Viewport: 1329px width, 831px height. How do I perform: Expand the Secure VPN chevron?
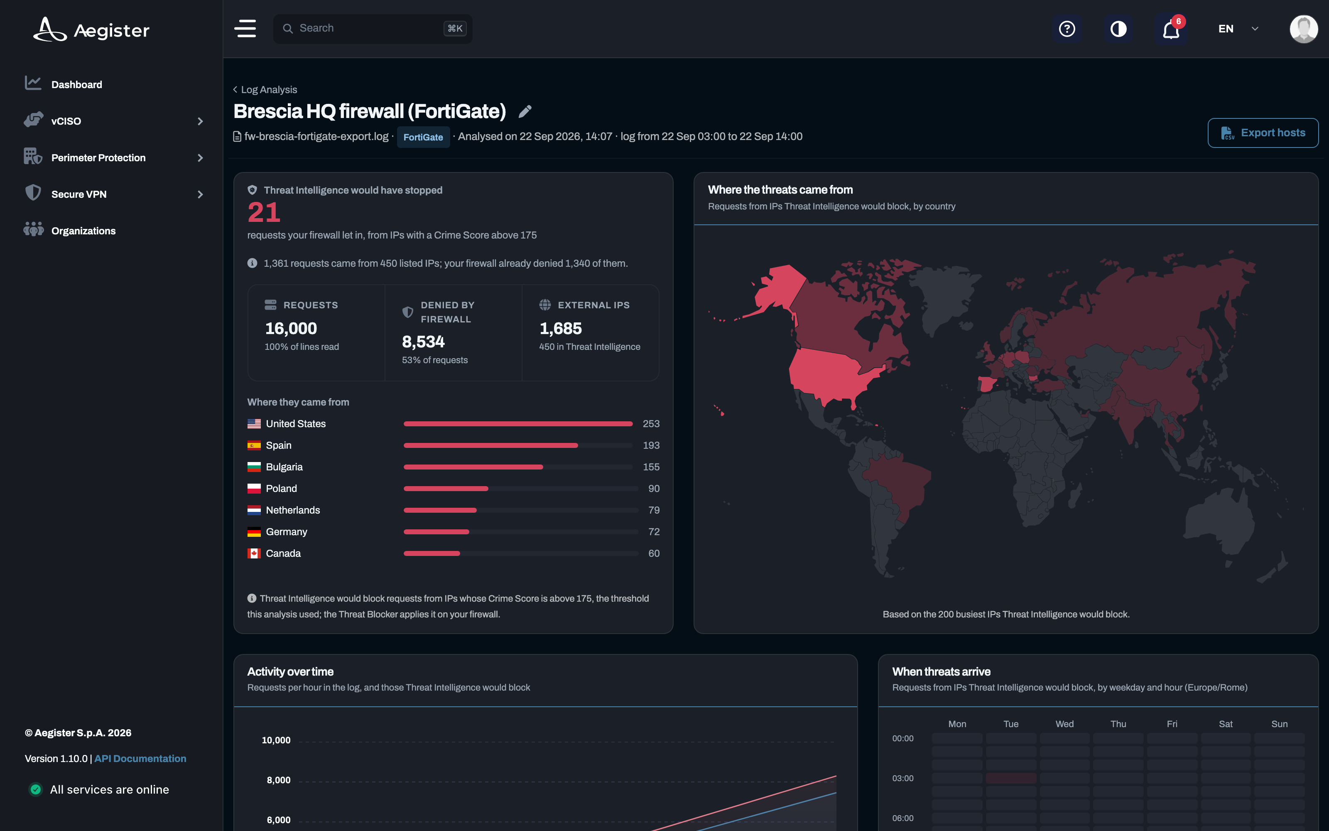200,194
